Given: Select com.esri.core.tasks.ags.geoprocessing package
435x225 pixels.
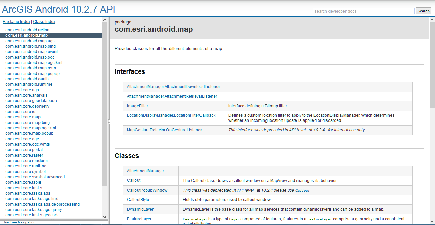Looking at the screenshot, I should (x=43, y=204).
